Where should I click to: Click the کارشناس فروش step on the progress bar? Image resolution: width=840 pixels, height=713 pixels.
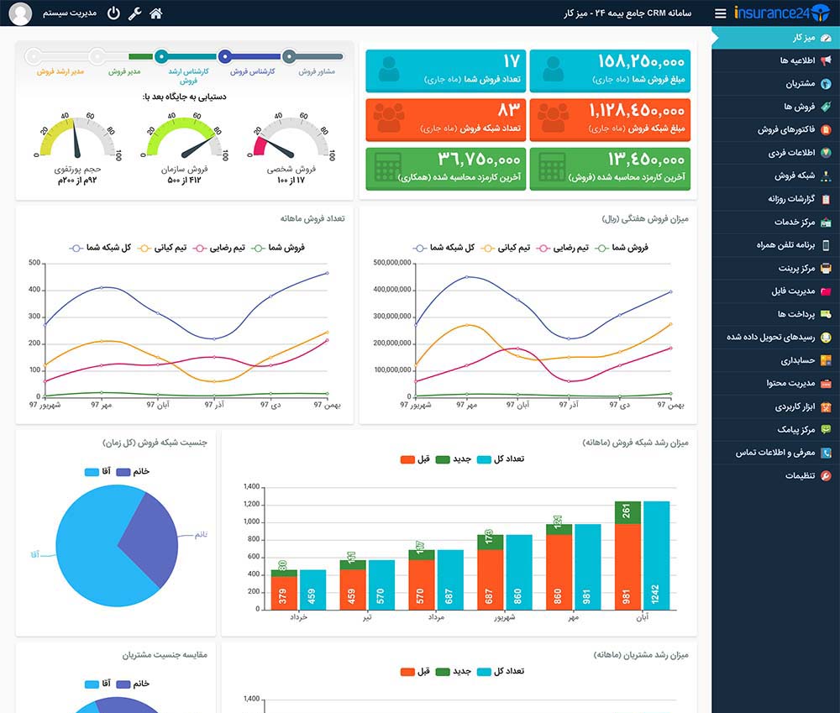tap(225, 55)
